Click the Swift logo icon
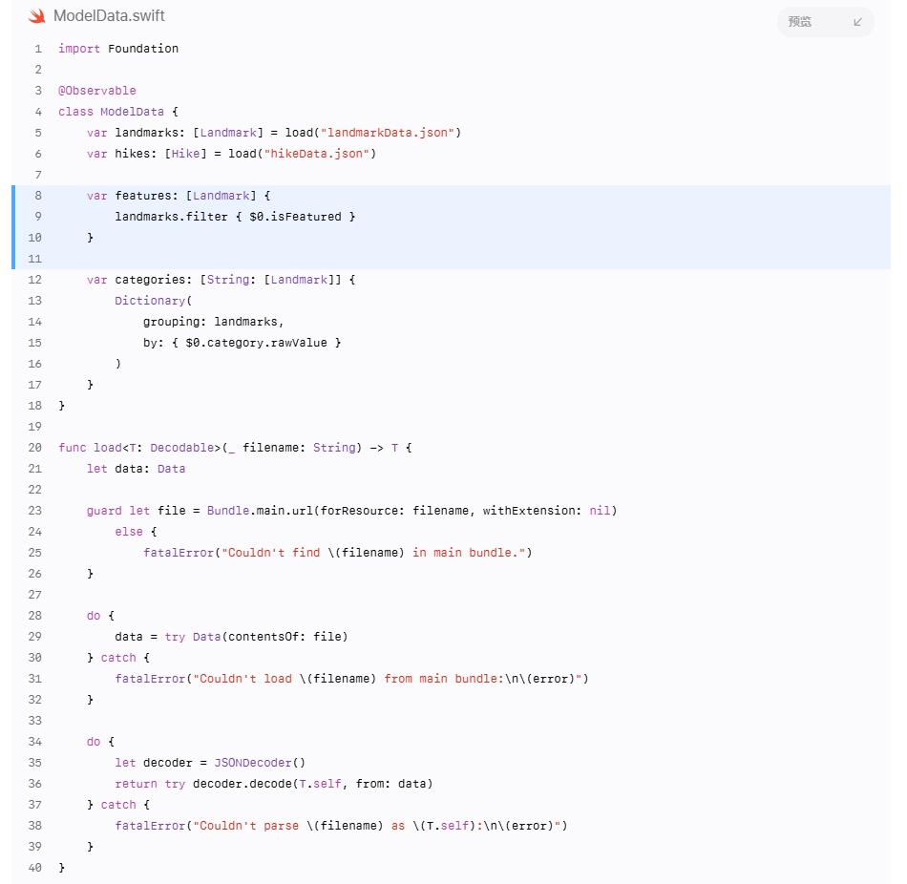 click(36, 16)
